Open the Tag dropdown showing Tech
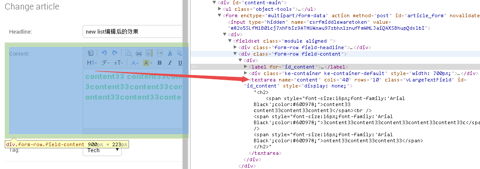 (102, 150)
